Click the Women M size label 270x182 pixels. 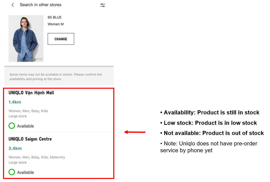pyautogui.click(x=56, y=24)
